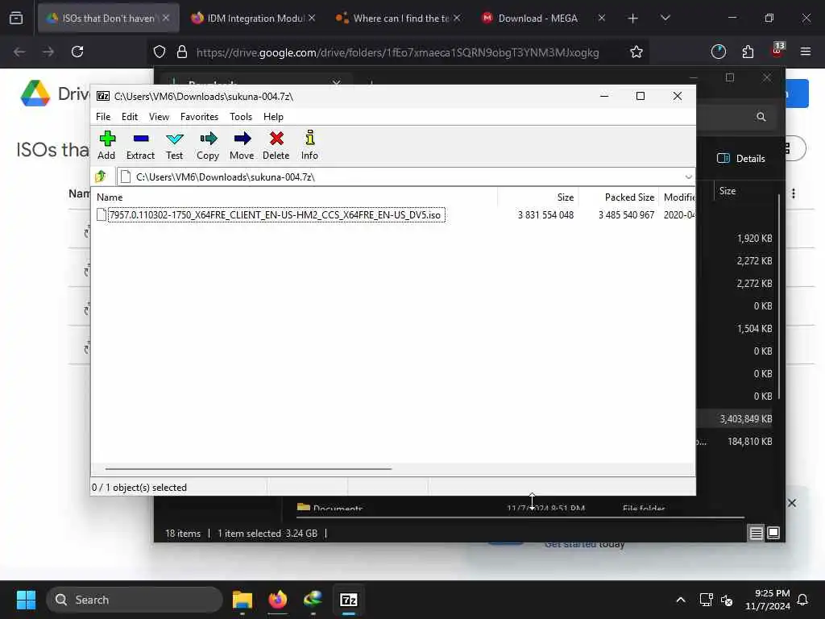Open Firefox from the taskbar
The image size is (825, 619).
[278, 600]
